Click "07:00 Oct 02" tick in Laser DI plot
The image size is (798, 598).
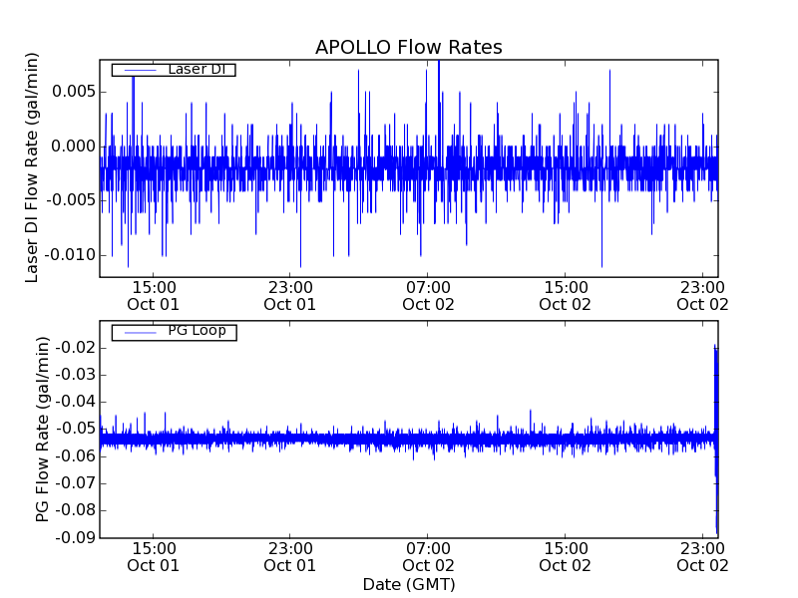[428, 296]
